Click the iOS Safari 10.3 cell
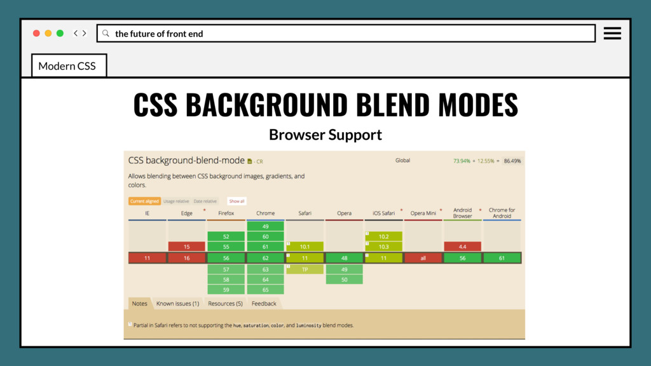The height and width of the screenshot is (366, 651). coord(383,247)
